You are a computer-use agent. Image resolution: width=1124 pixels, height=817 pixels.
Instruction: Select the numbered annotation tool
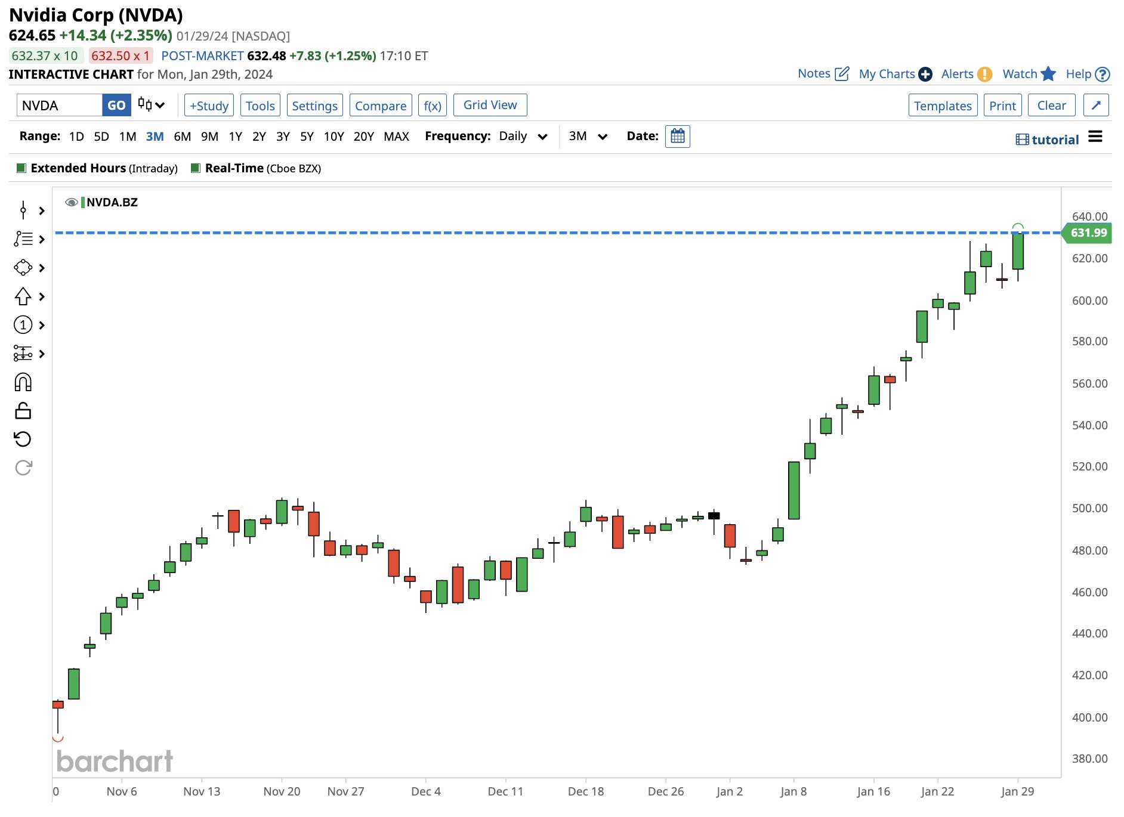[x=23, y=325]
